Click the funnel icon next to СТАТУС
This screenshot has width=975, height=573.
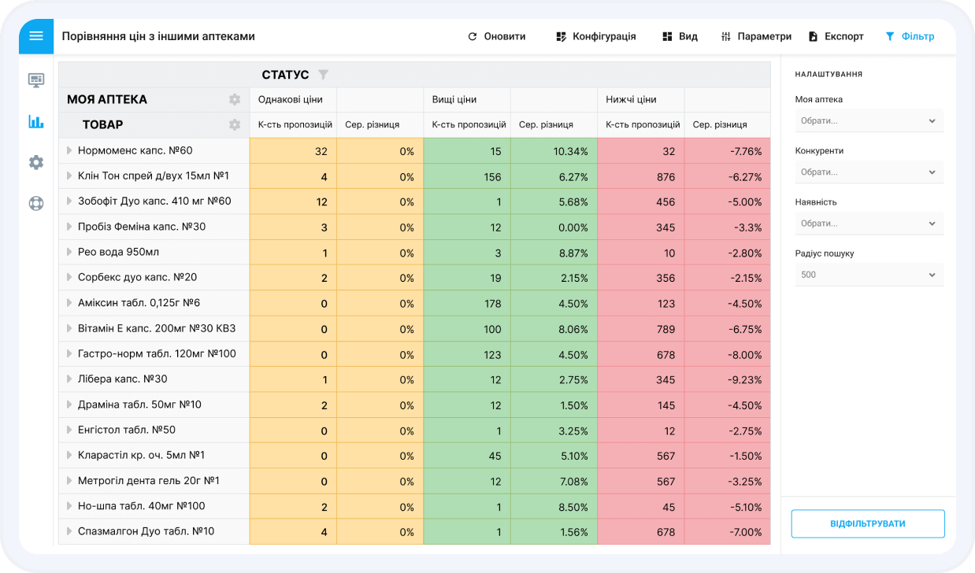pos(323,75)
